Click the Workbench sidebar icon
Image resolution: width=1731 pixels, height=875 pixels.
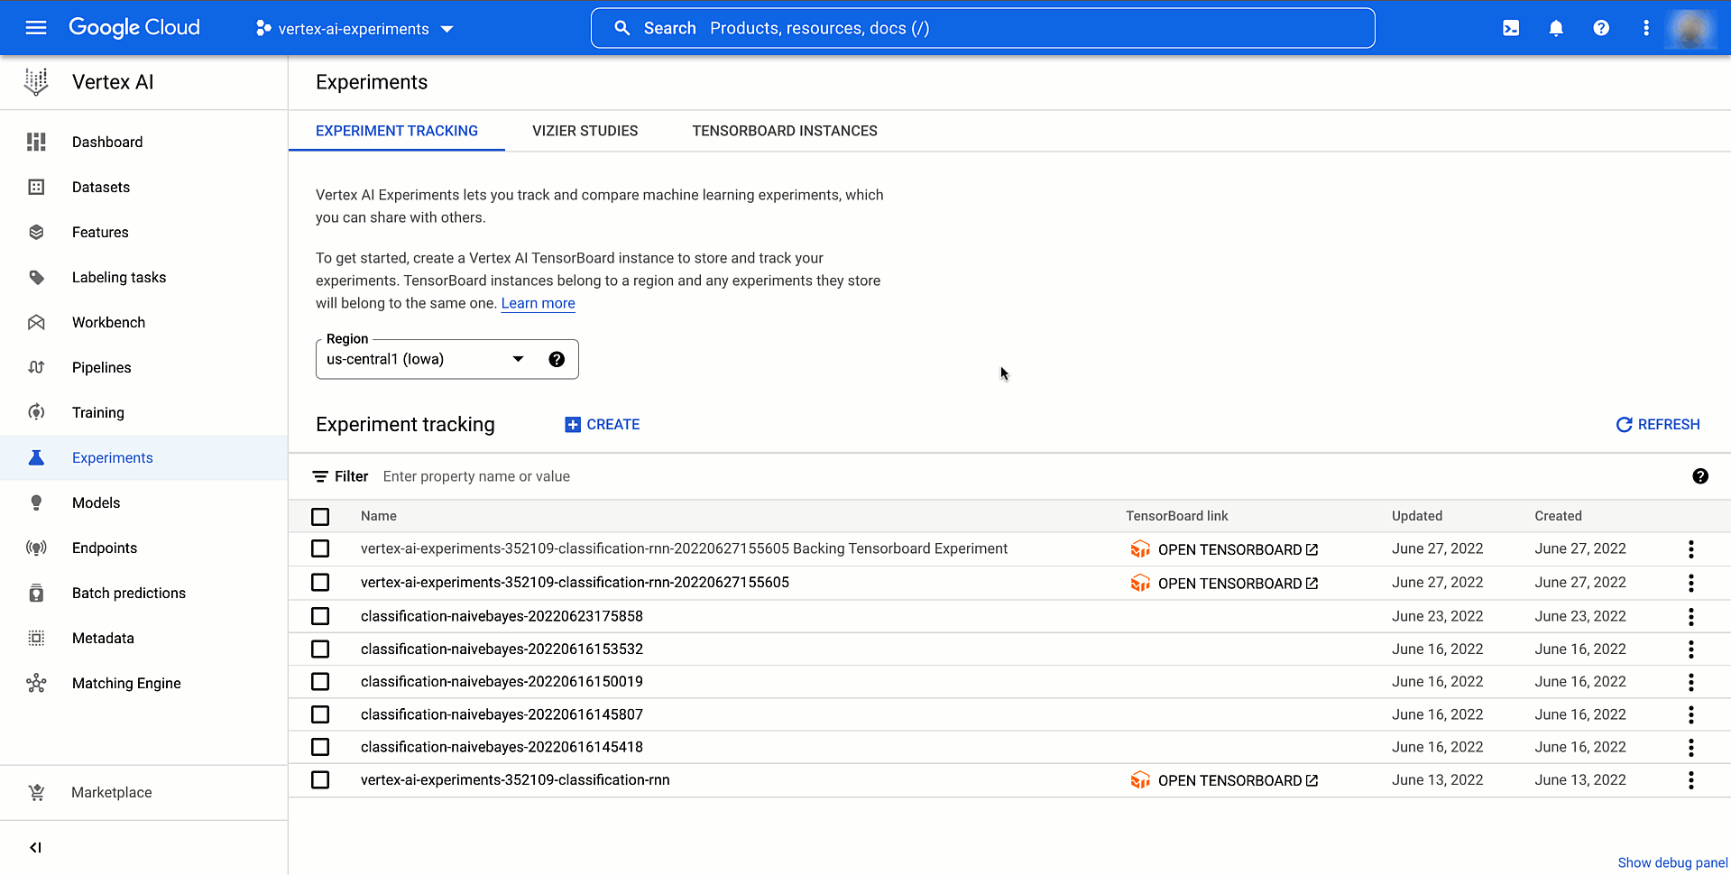(36, 322)
